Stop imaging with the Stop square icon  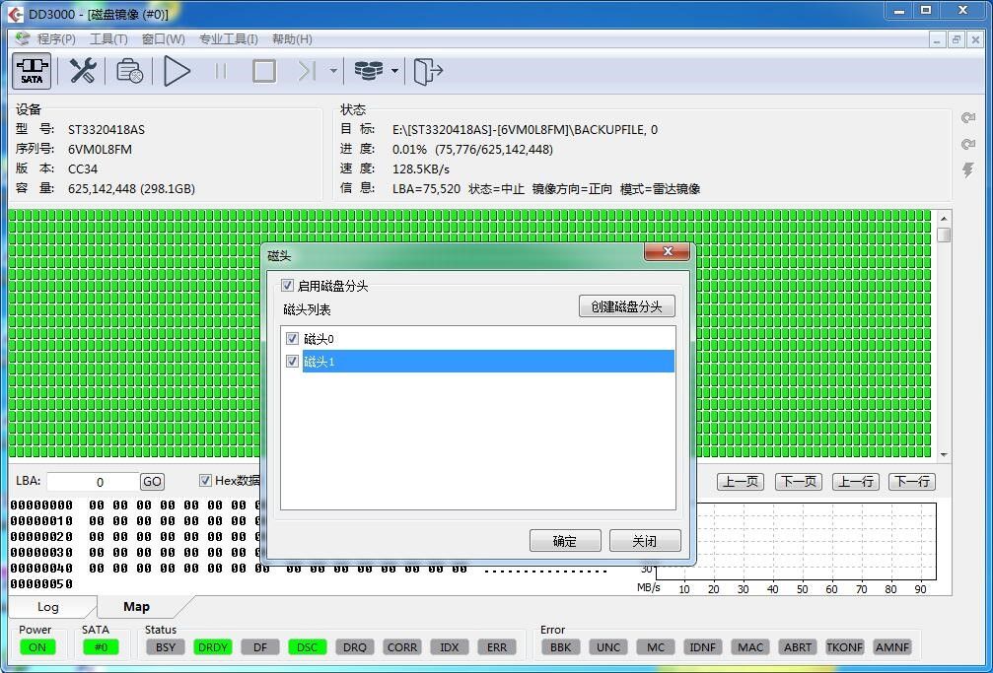pos(264,70)
